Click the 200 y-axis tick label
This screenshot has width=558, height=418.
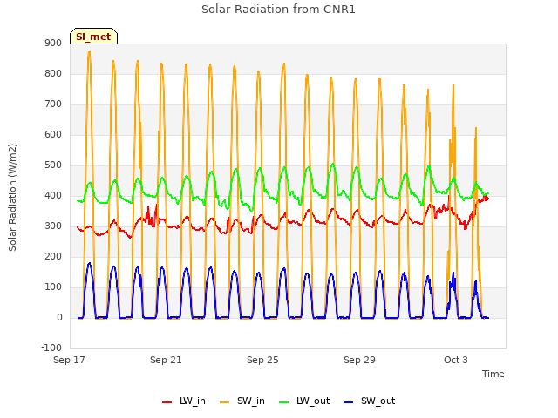(x=53, y=257)
